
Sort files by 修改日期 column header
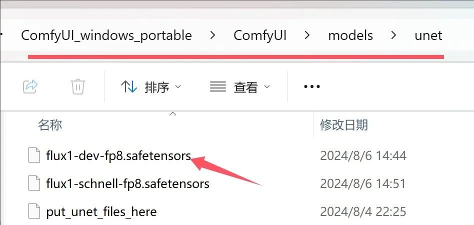pos(344,124)
